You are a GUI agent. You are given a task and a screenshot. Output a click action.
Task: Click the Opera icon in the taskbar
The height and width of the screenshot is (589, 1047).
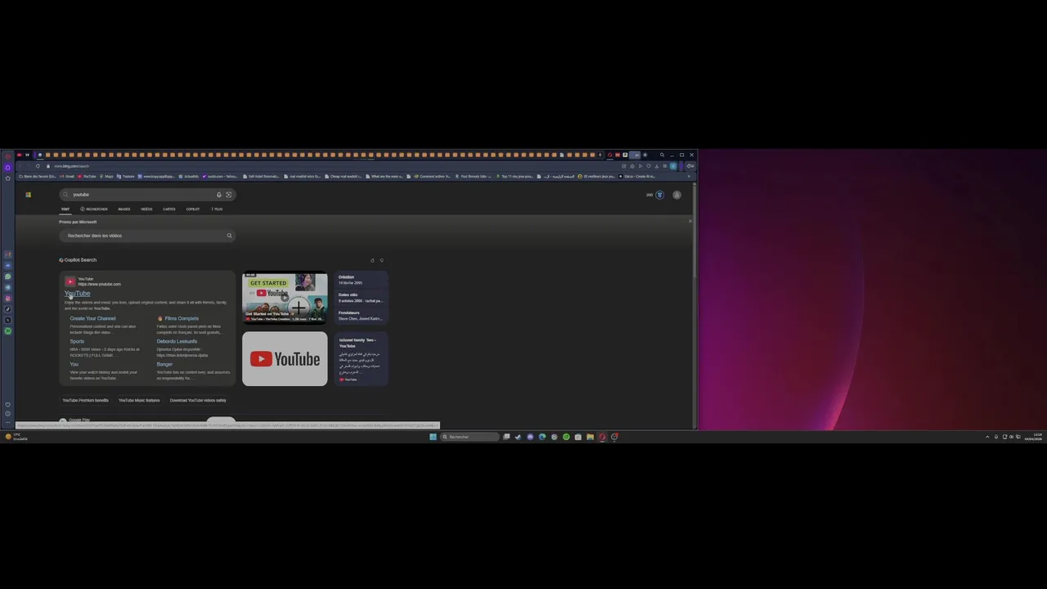[602, 437]
